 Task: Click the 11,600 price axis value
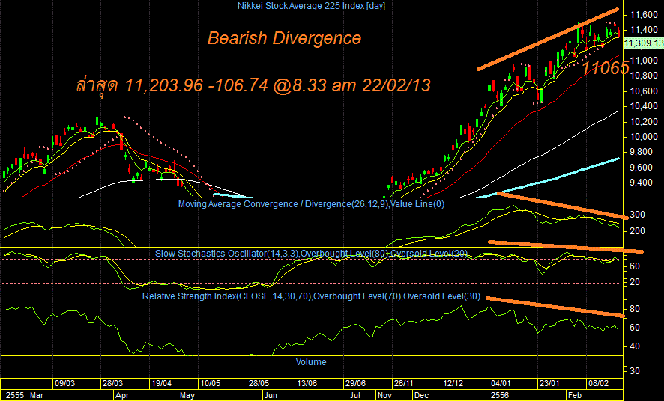(x=644, y=15)
